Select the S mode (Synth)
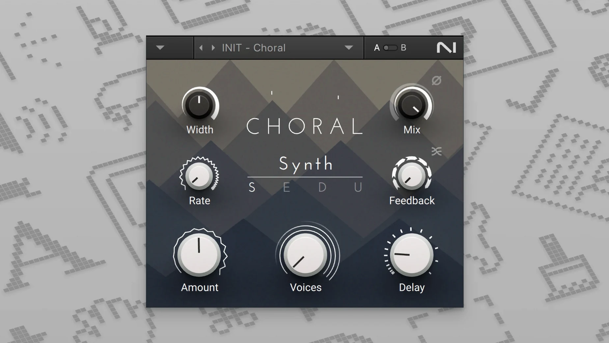 (252, 187)
